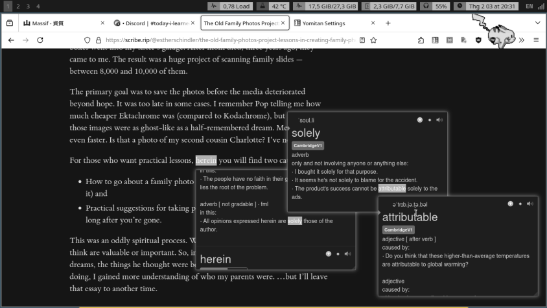The width and height of the screenshot is (547, 308).
Task: Add "attributable" note with plus icon
Action: coord(511,204)
